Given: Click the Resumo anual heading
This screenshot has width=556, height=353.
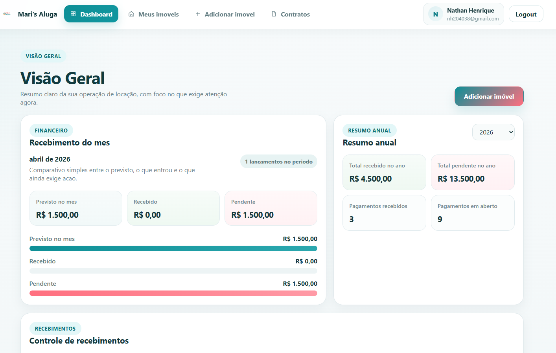Looking at the screenshot, I should (x=370, y=143).
